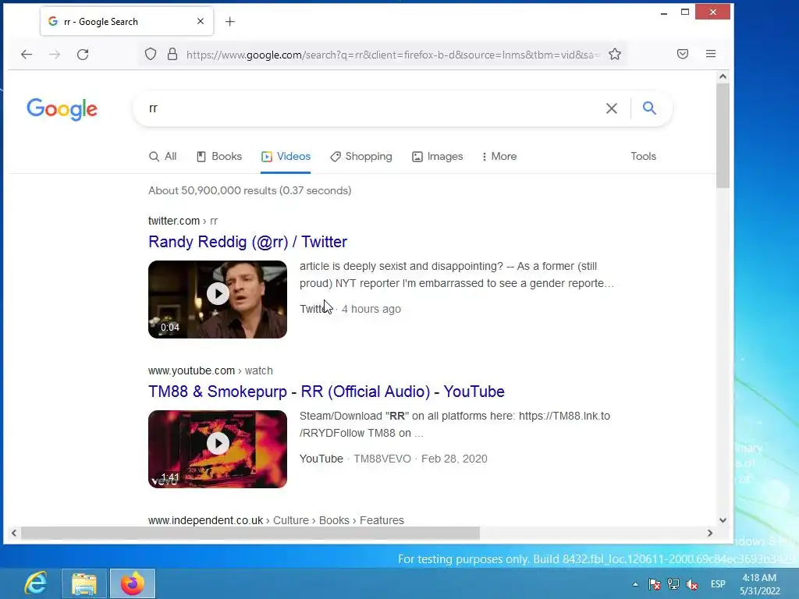This screenshot has width=799, height=599.
Task: Play the Twitter video thumbnail 0:04
Action: click(218, 299)
